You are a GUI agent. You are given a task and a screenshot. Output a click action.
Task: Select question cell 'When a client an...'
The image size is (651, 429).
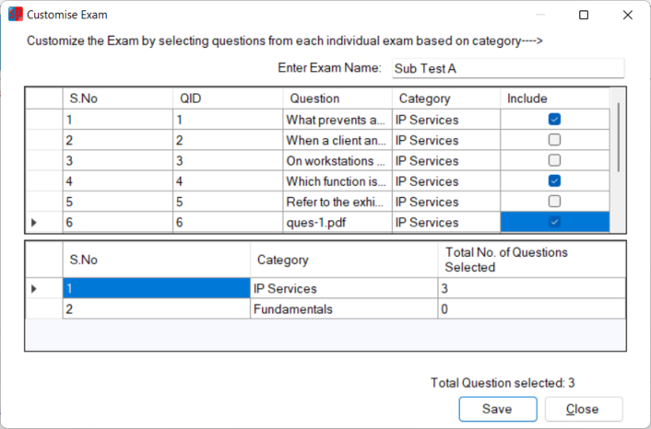click(337, 140)
